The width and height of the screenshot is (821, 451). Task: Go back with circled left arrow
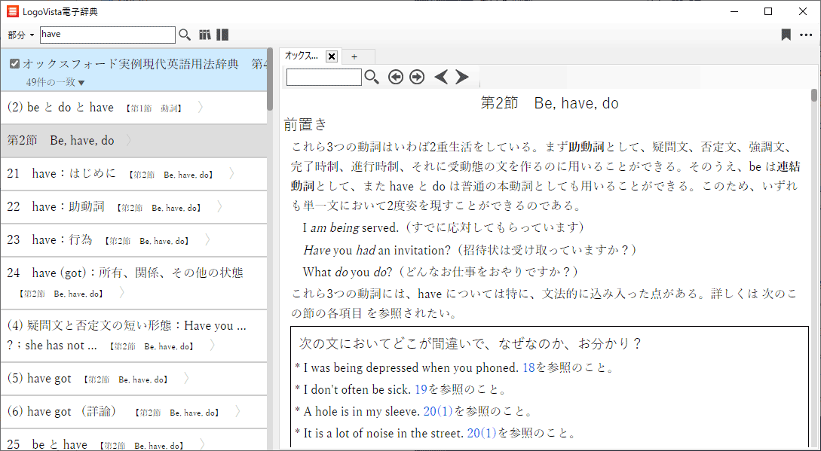[x=396, y=77]
